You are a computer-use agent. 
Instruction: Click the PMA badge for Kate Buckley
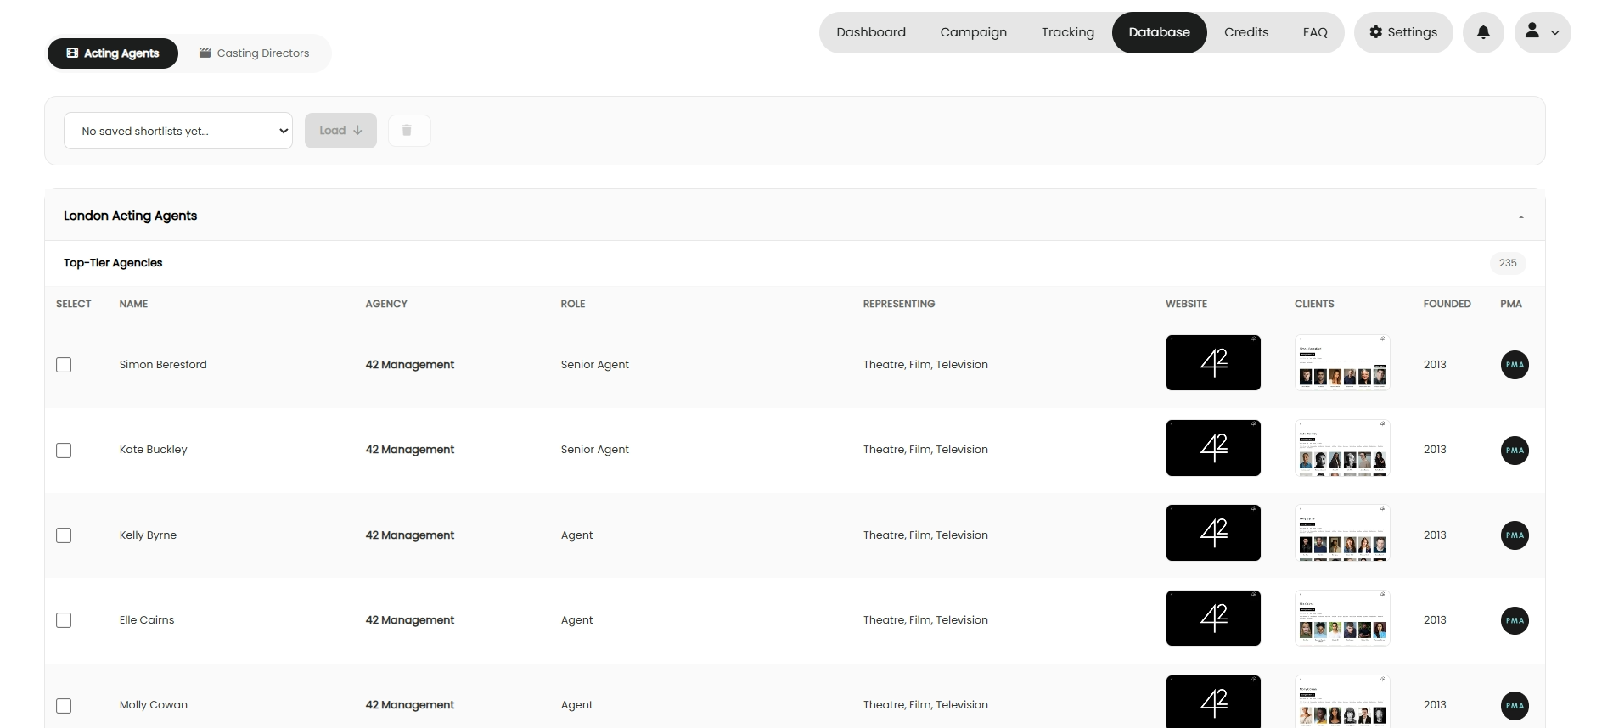click(x=1515, y=451)
